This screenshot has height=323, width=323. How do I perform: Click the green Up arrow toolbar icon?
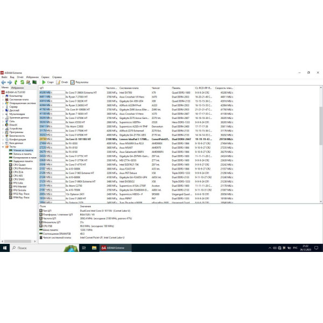(16, 82)
